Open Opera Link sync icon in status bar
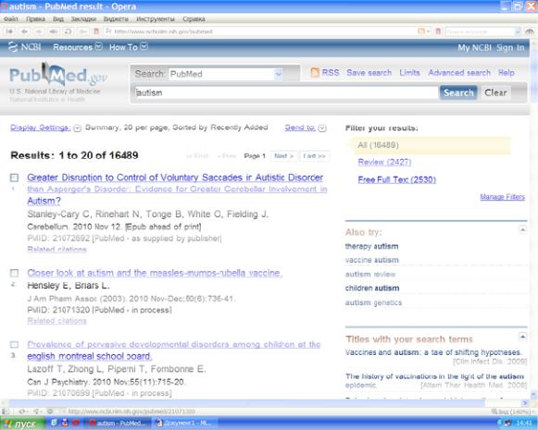This screenshot has height=430, width=538. (x=22, y=411)
